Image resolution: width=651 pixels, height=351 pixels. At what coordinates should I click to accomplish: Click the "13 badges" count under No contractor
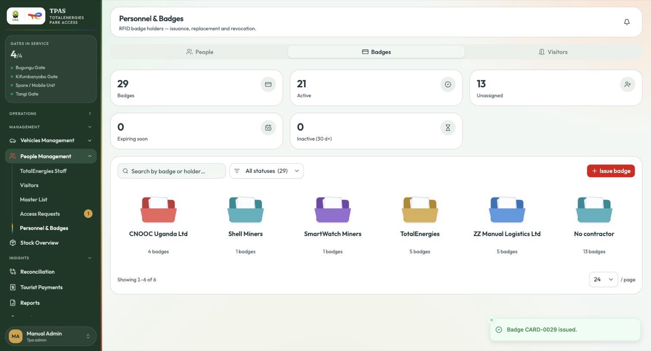point(594,251)
